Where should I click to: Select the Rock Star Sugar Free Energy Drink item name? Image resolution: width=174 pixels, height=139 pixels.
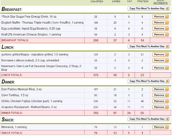tap(29, 17)
